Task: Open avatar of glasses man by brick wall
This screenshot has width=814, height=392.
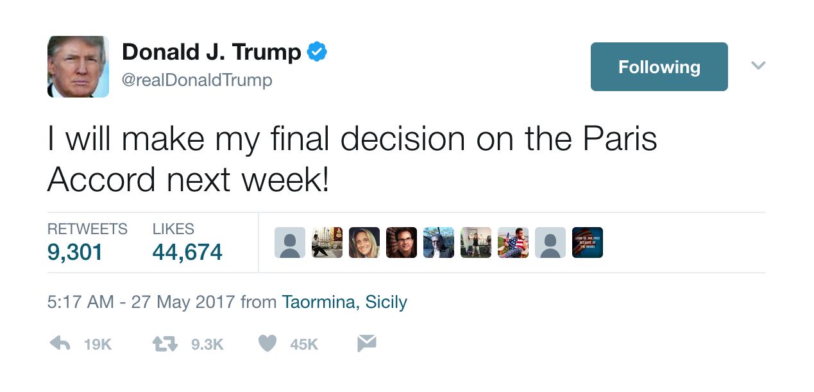Action: tap(402, 243)
